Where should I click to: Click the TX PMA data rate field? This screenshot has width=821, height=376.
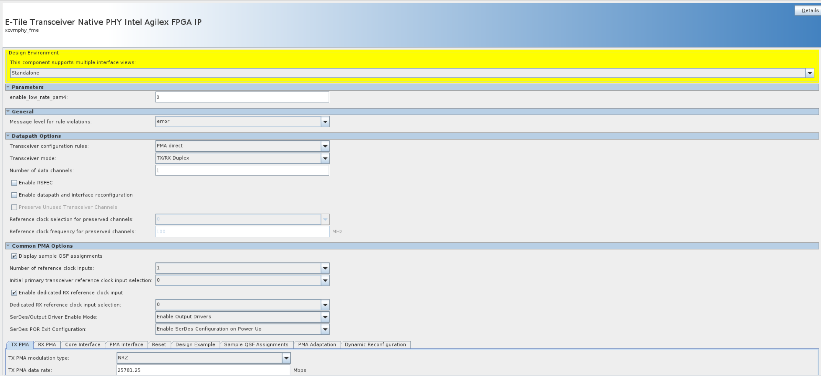(x=203, y=370)
